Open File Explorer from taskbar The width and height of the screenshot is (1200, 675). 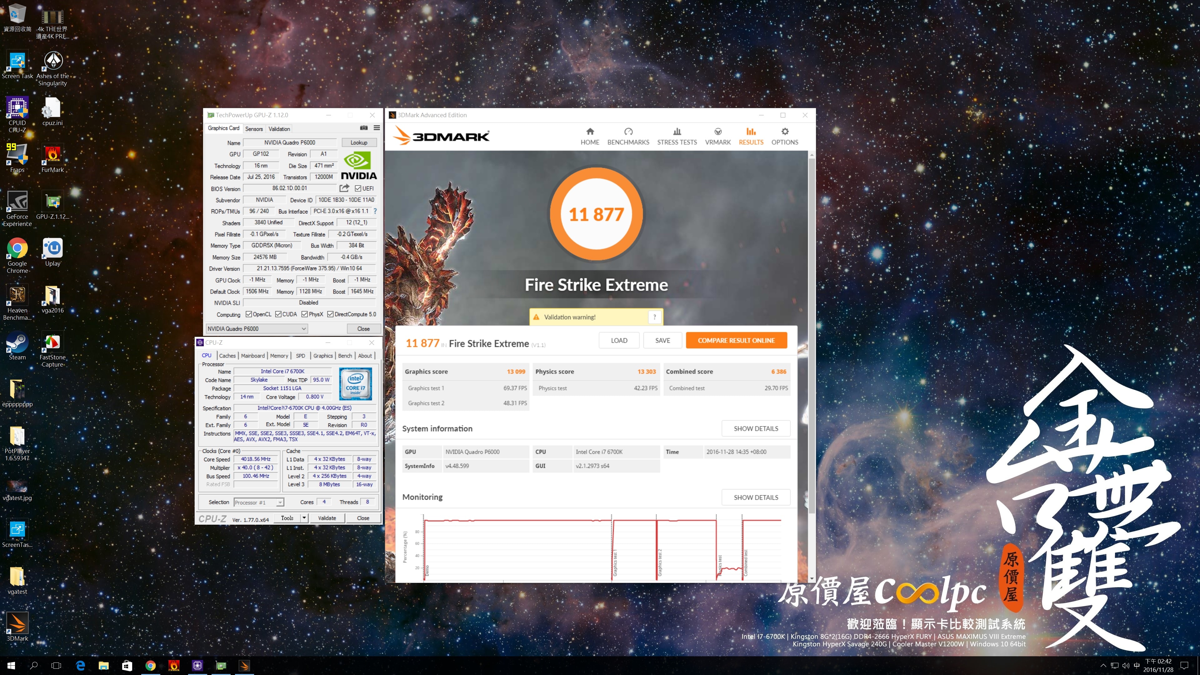[x=103, y=665]
